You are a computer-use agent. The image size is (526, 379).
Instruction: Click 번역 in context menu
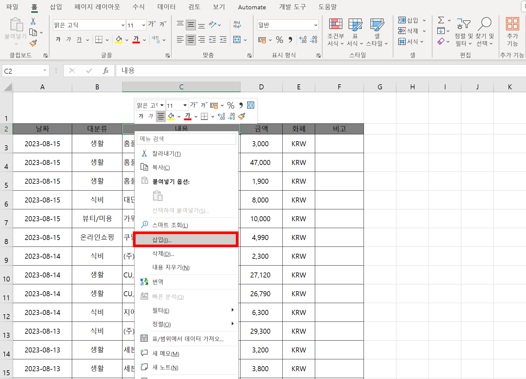(x=186, y=282)
